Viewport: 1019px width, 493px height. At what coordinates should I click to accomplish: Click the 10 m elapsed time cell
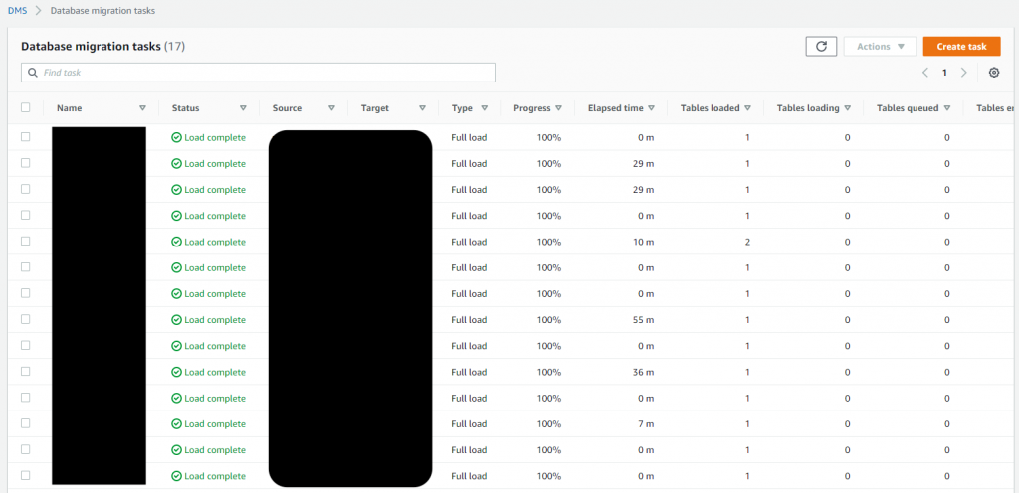tap(642, 242)
